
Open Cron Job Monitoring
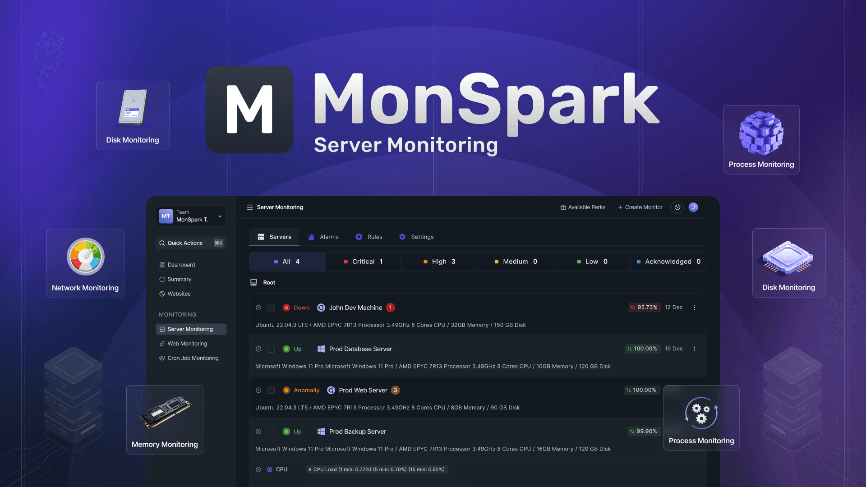tap(193, 358)
